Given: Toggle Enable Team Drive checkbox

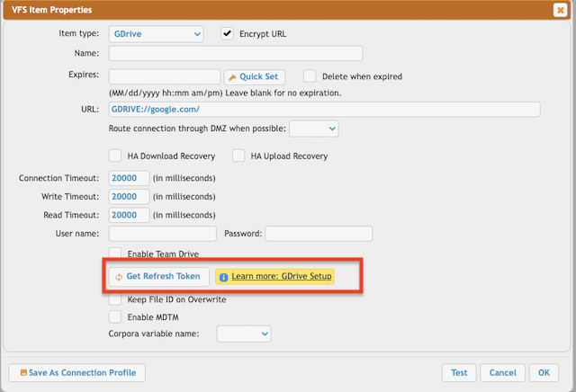Looking at the screenshot, I should (115, 254).
